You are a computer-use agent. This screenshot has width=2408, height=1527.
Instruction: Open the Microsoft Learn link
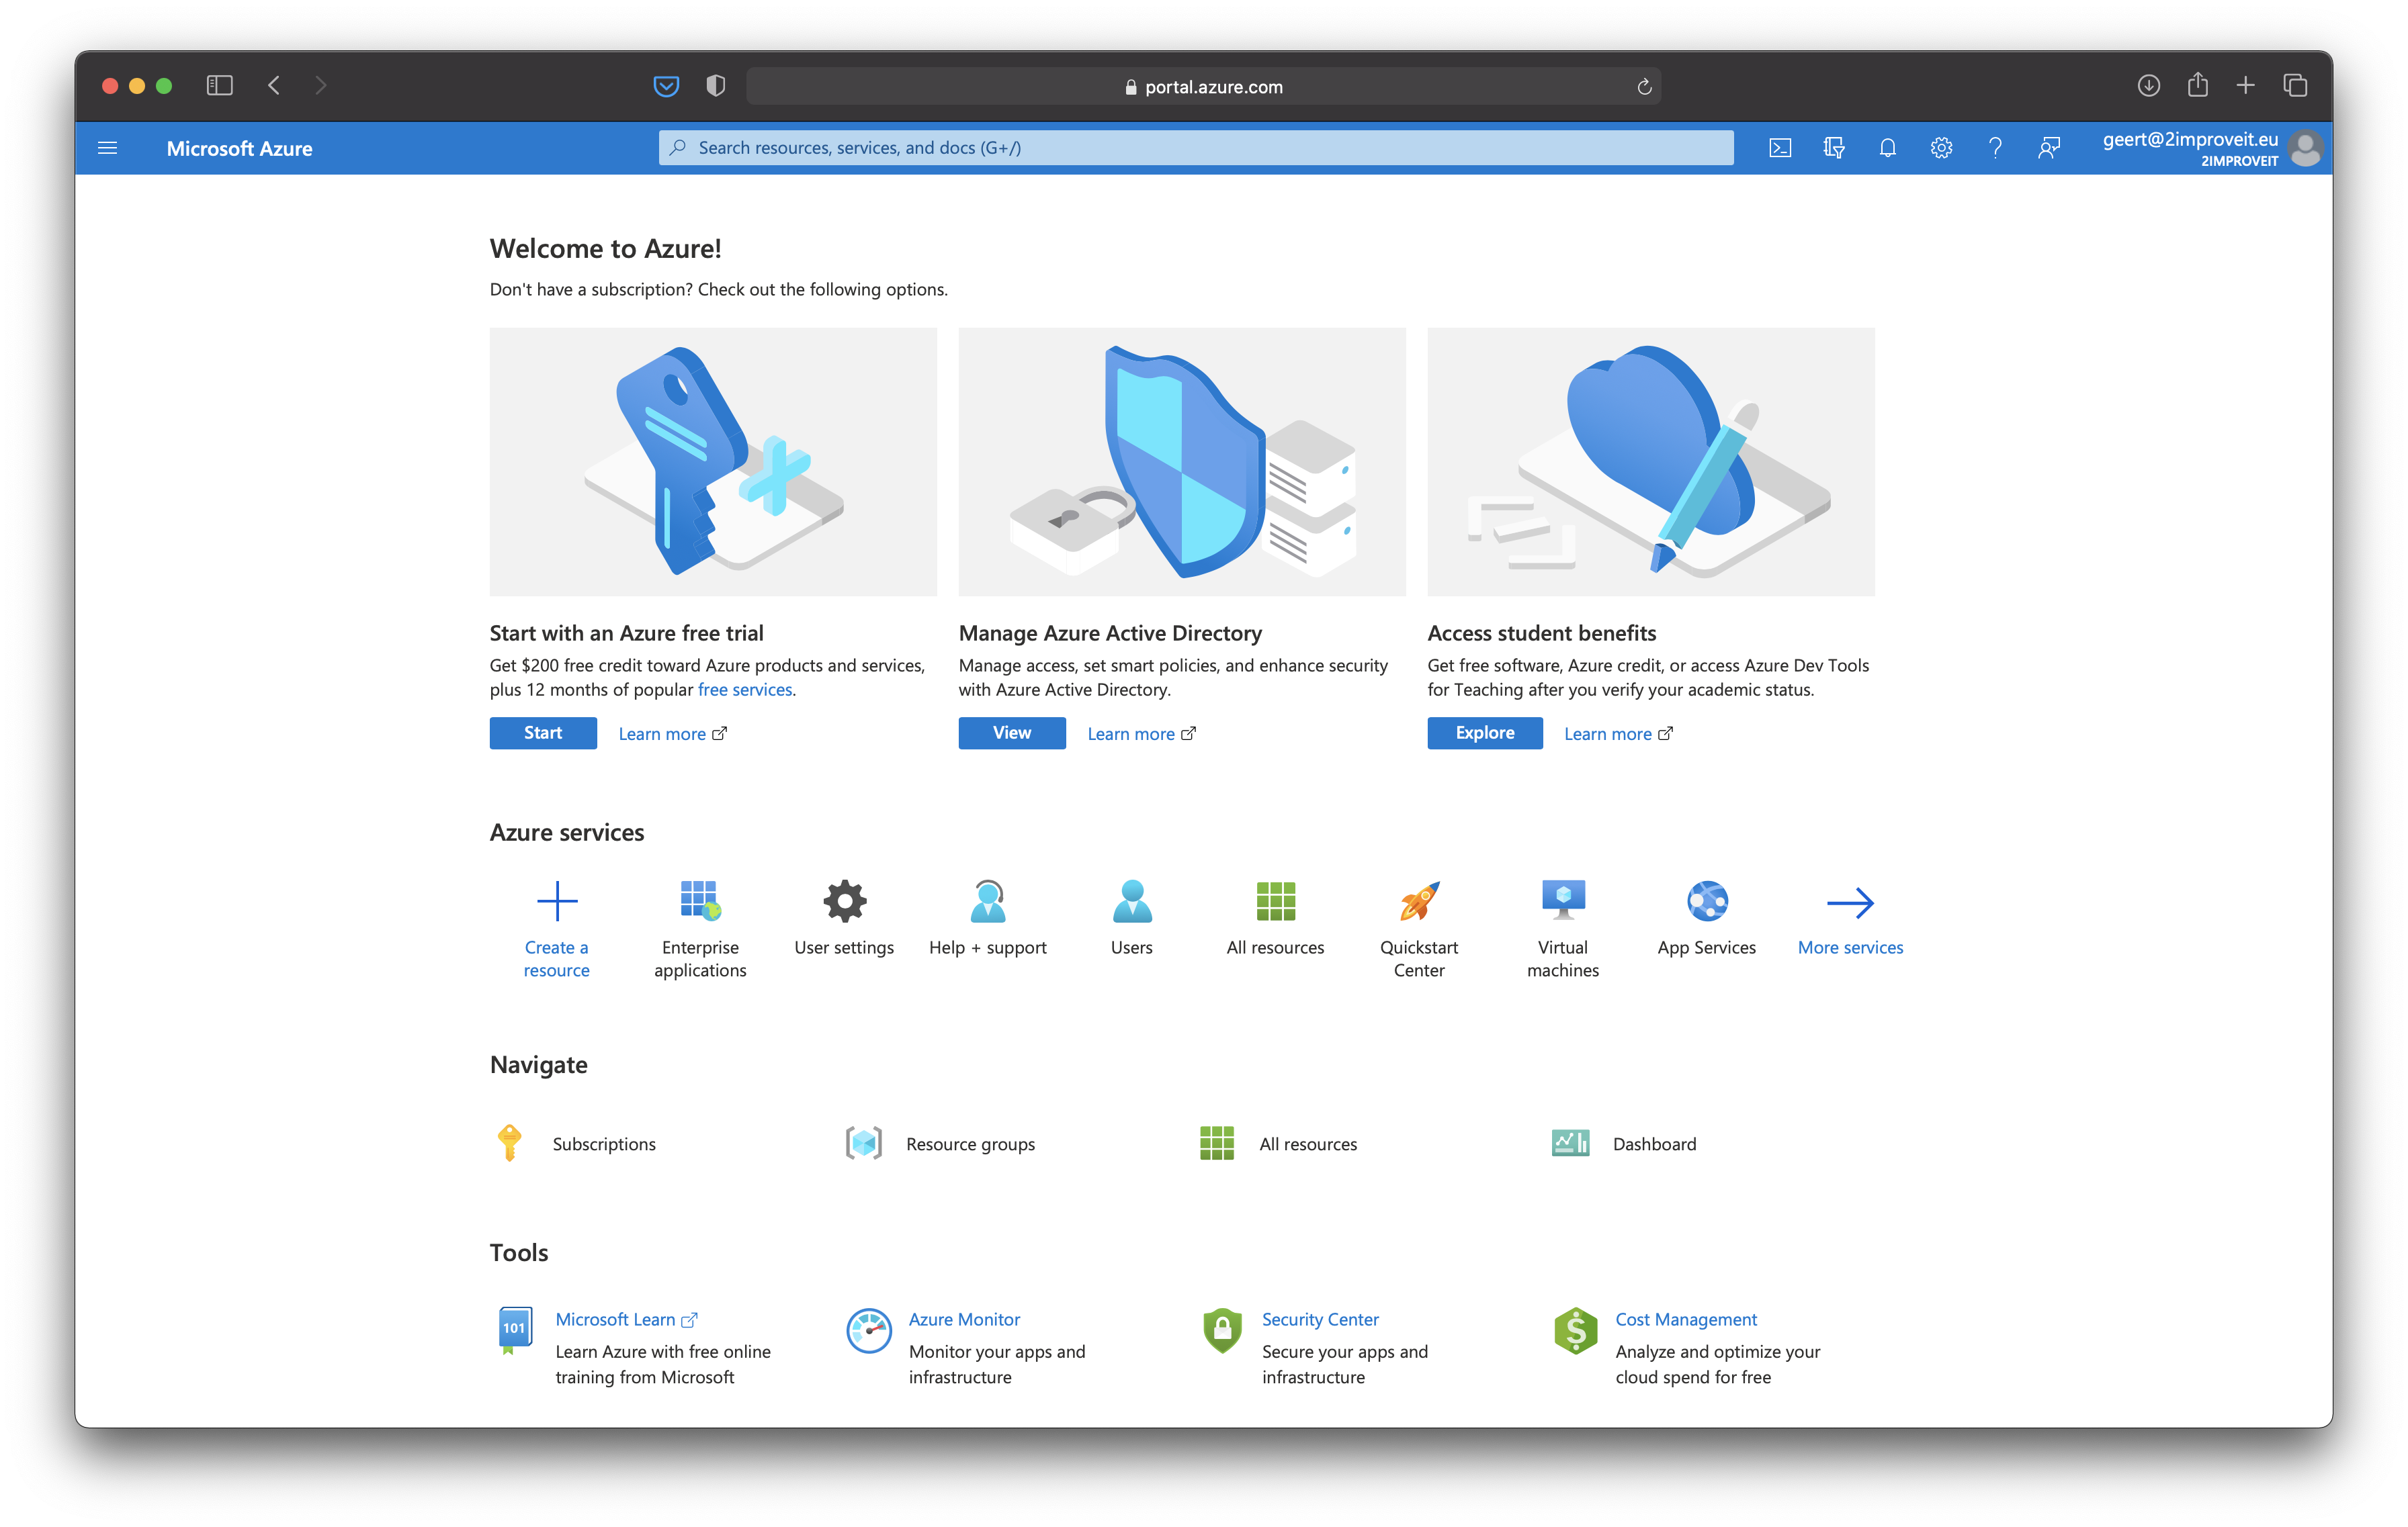coord(626,1319)
